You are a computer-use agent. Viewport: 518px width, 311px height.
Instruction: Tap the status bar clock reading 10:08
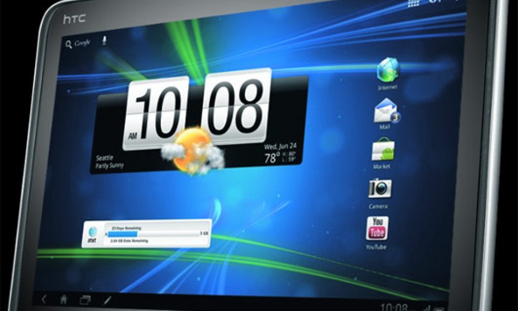[394, 307]
